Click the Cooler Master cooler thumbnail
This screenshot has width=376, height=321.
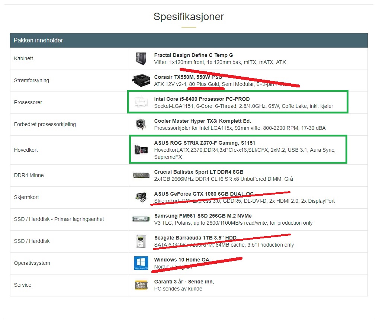click(x=141, y=124)
